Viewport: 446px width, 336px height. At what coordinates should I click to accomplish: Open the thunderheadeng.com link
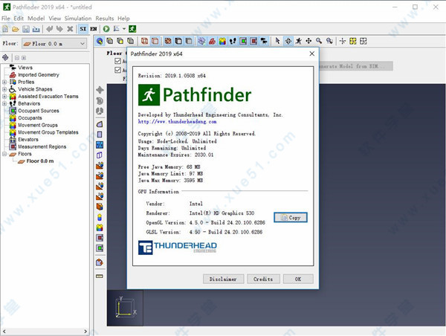point(177,121)
